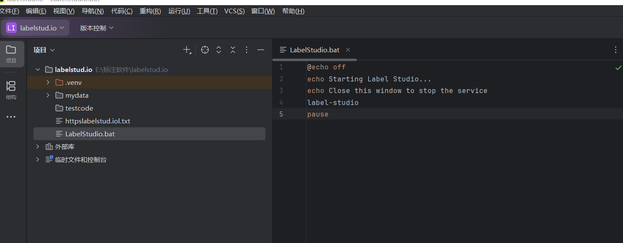Screen dimensions: 623x243
Task: Open editor tab options (three dots)
Action: coord(616,50)
